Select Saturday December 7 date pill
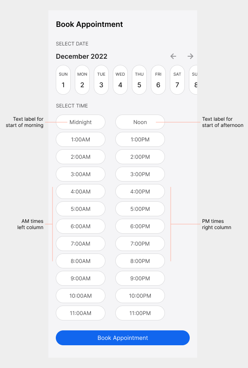This screenshot has height=368, width=248. [x=177, y=79]
